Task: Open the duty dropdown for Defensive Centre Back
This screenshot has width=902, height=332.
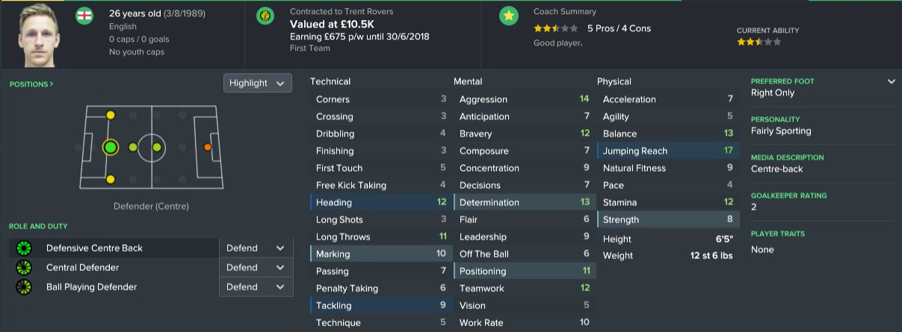Action: tap(256, 248)
